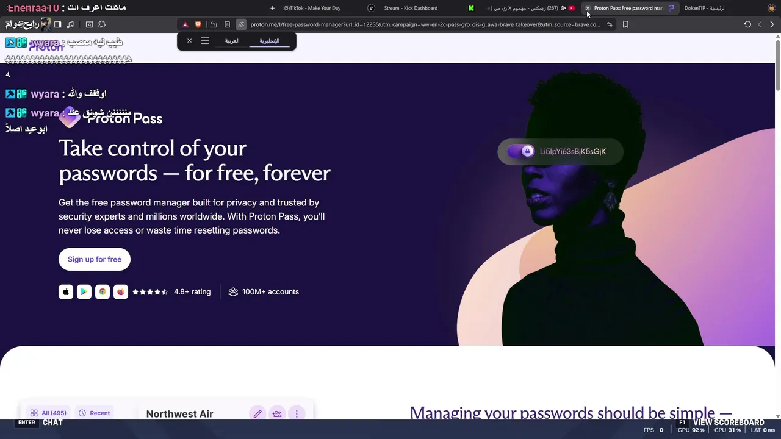Image resolution: width=781 pixels, height=439 pixels.
Task: Open the Google Play store badge
Action: tap(84, 292)
